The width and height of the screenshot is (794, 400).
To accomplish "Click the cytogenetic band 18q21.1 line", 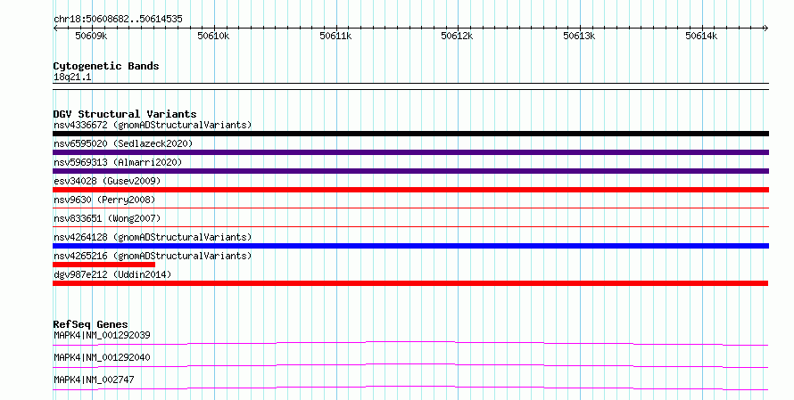I will coord(410,86).
